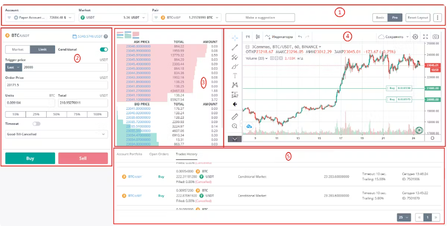Open the Account Portfolio tab
Viewport: 447px width, 226px height.
(x=129, y=154)
